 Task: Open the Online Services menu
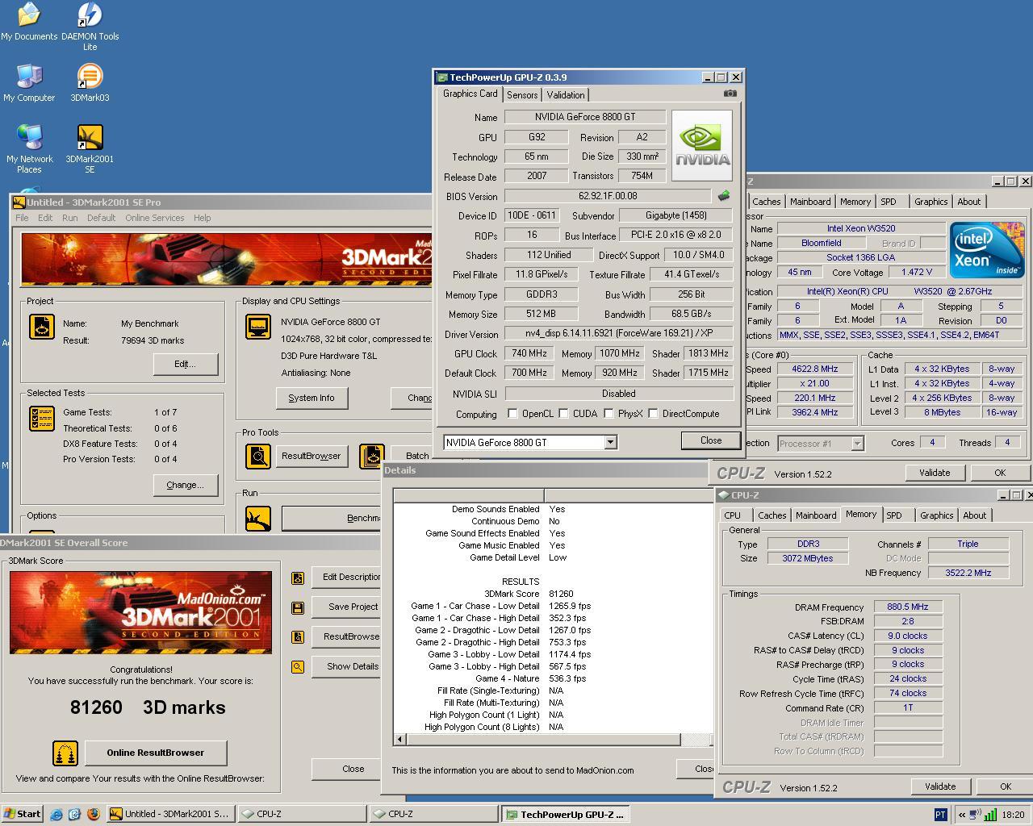pyautogui.click(x=154, y=218)
